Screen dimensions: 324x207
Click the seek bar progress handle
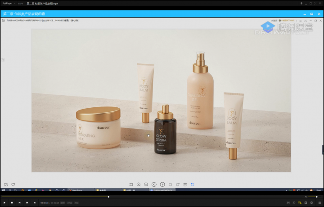108,197
